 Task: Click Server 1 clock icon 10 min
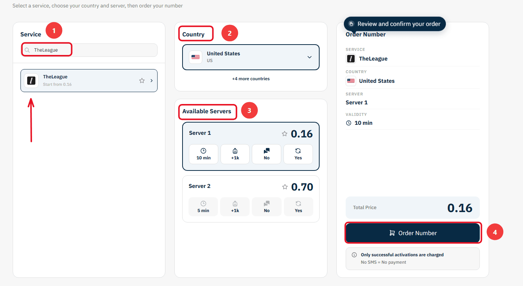tap(203, 151)
